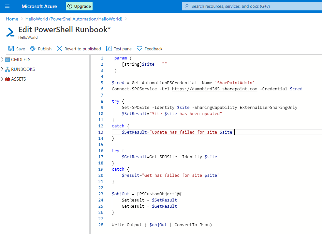Expand the CMDLETS tree node
The width and height of the screenshot is (322, 234).
coord(3,59)
